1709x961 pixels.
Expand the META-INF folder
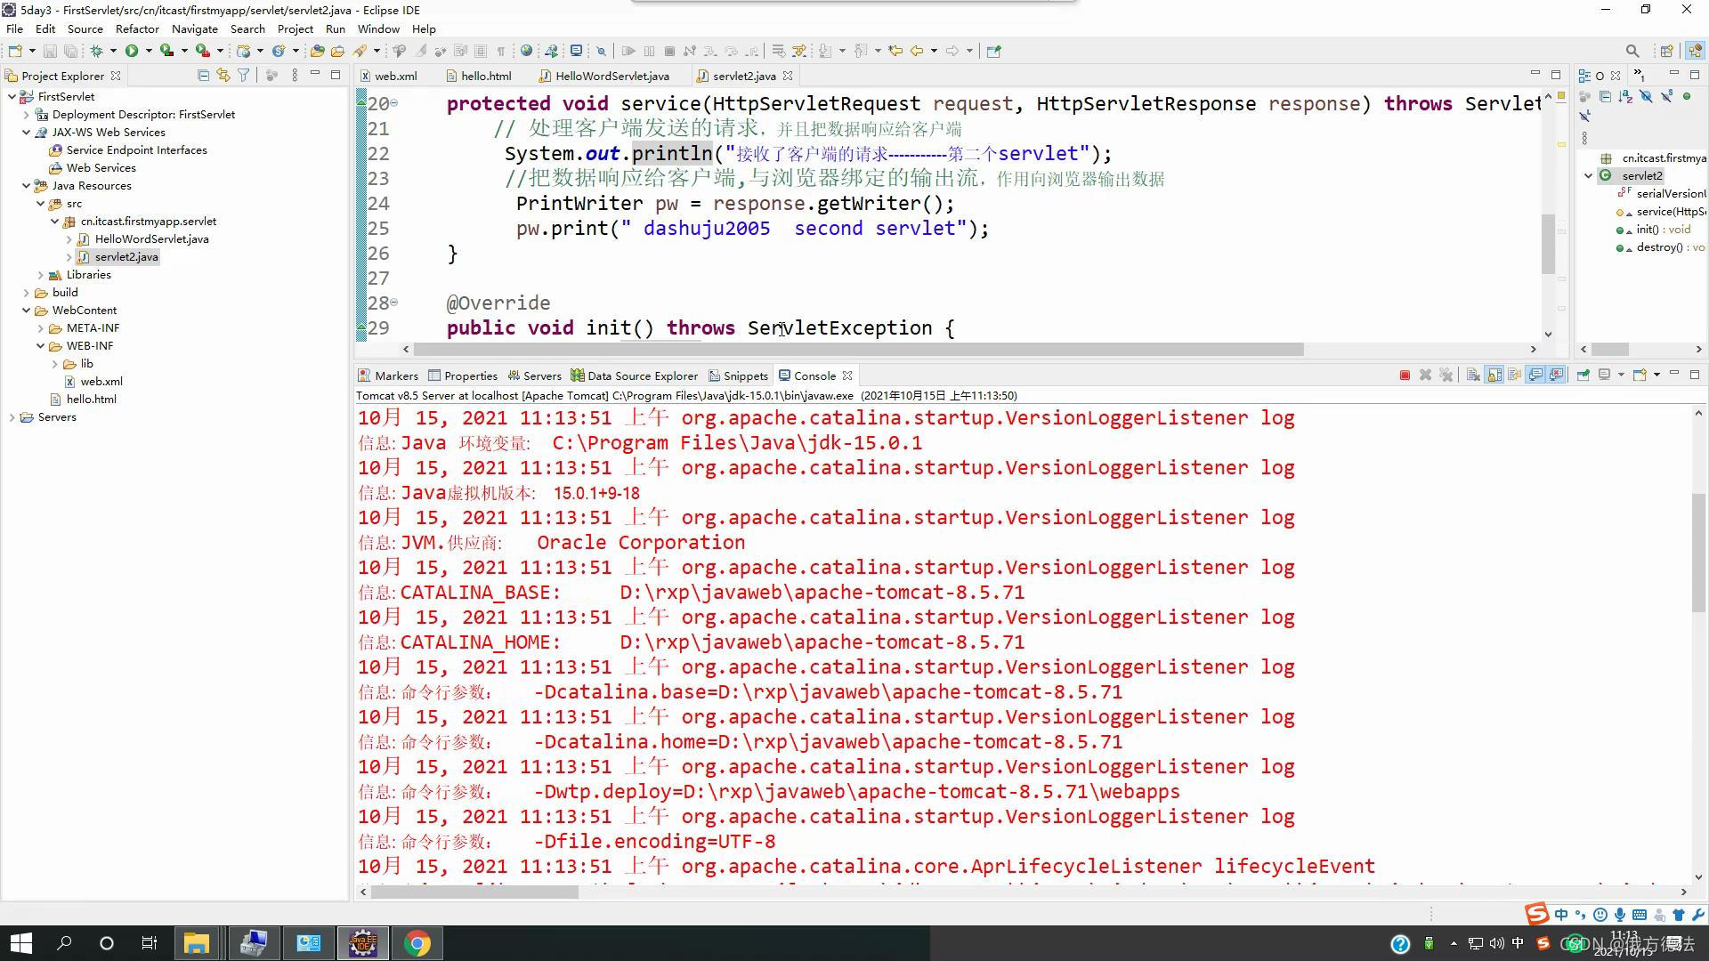click(x=40, y=327)
